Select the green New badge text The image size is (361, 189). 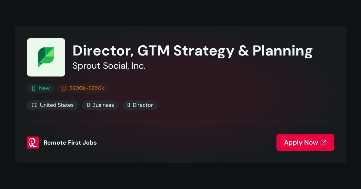click(x=45, y=88)
